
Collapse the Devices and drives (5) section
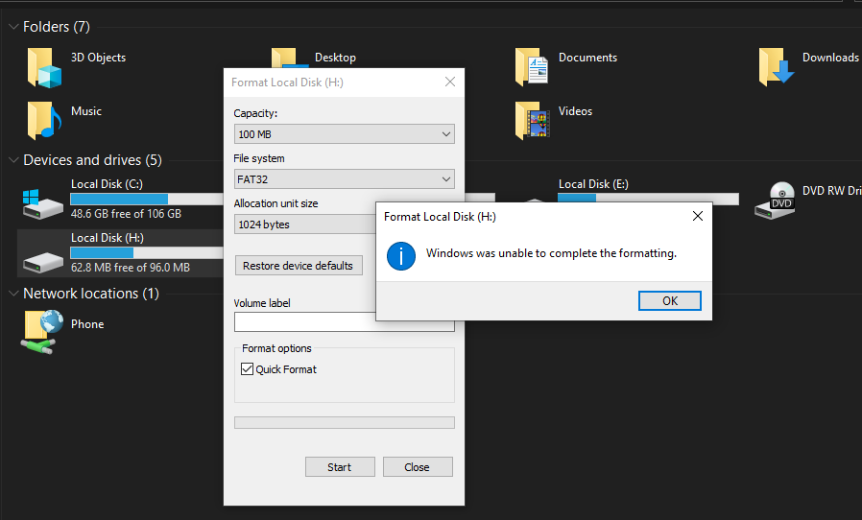13,160
